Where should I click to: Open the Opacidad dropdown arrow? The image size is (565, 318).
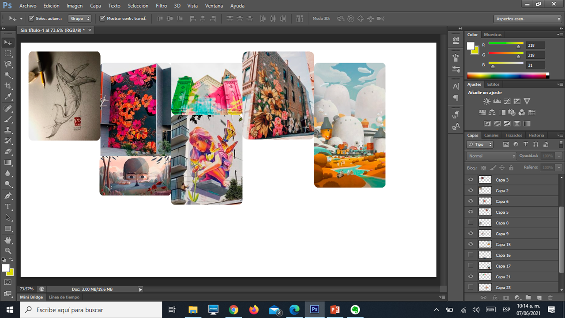[559, 156]
